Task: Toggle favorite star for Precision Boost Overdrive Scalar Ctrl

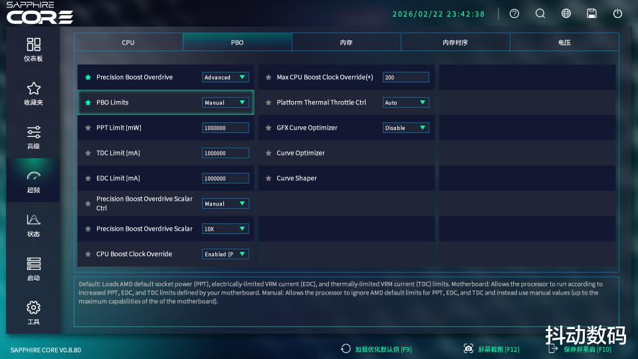Action: 88,203
